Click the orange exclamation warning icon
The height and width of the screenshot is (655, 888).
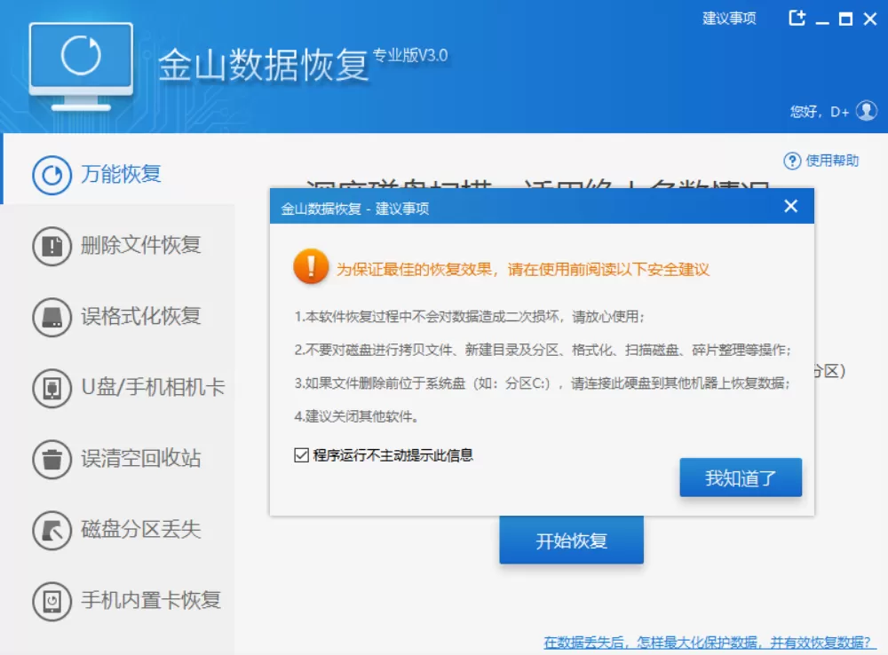pyautogui.click(x=311, y=266)
